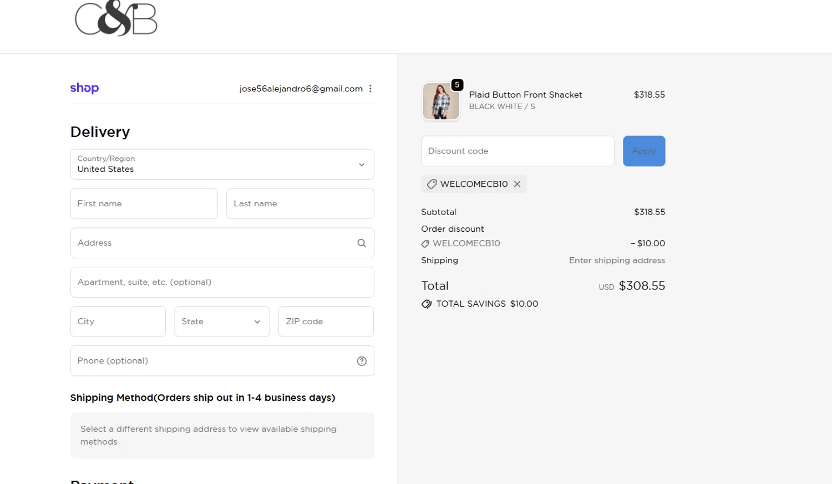Expand the State dropdown

(222, 322)
